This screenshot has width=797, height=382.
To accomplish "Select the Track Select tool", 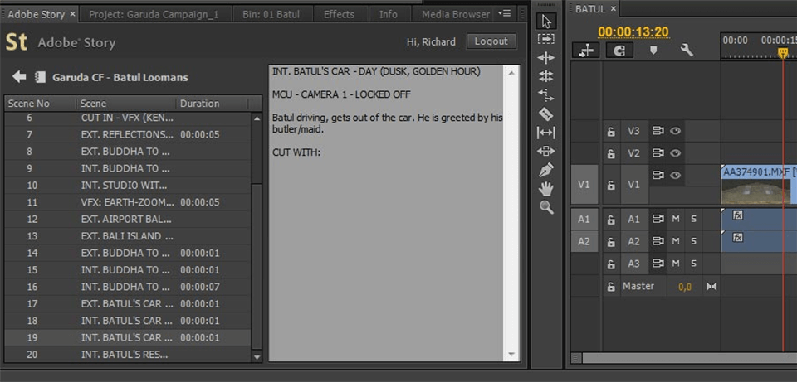I will [x=546, y=39].
